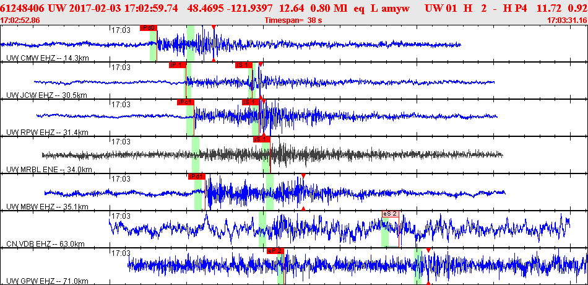The width and height of the screenshot is (588, 285).
Task: Click the iPd0 pick flag on CMW trace
Action: [x=149, y=28]
